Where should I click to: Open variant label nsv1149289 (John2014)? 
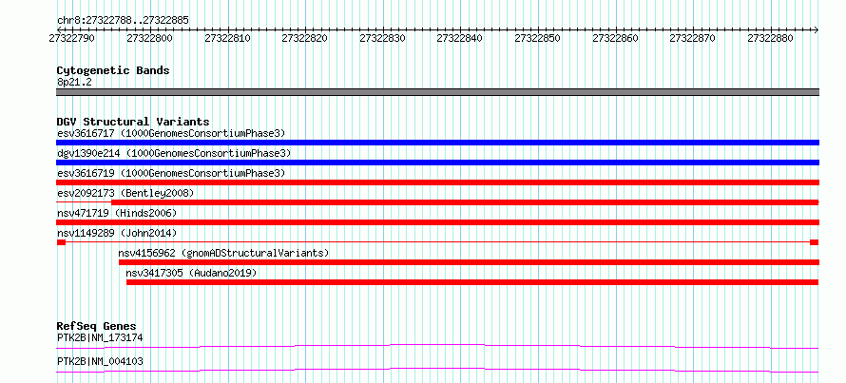pos(117,233)
